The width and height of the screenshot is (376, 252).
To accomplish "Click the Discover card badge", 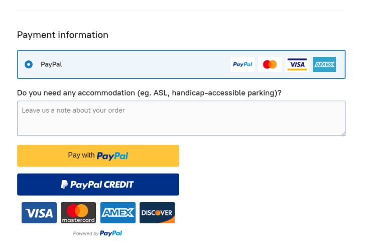I will point(157,213).
